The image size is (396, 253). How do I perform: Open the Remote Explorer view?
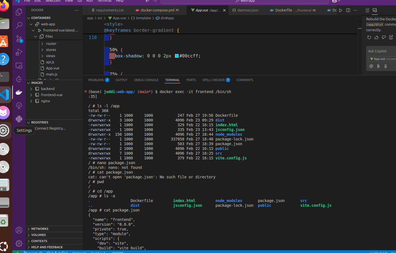tap(19, 65)
